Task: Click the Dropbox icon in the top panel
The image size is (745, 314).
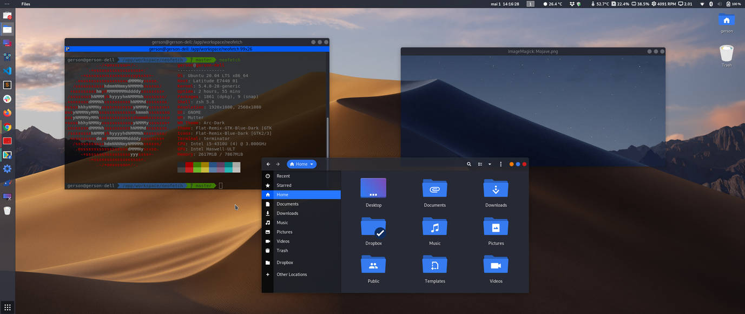Action: tap(571, 4)
